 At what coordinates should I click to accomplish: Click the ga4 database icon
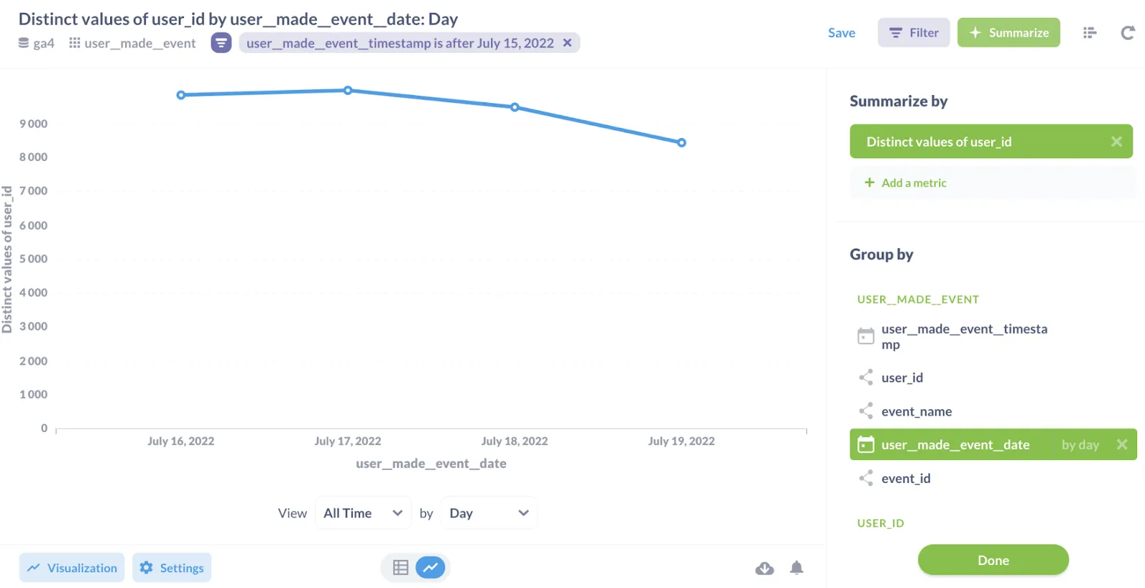(x=24, y=43)
